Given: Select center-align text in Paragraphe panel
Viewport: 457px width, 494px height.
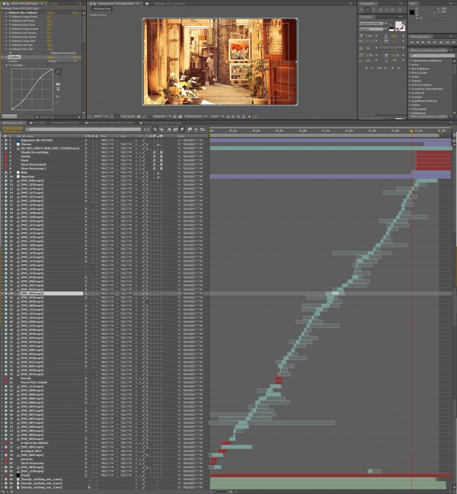Looking at the screenshot, I should point(368,10).
